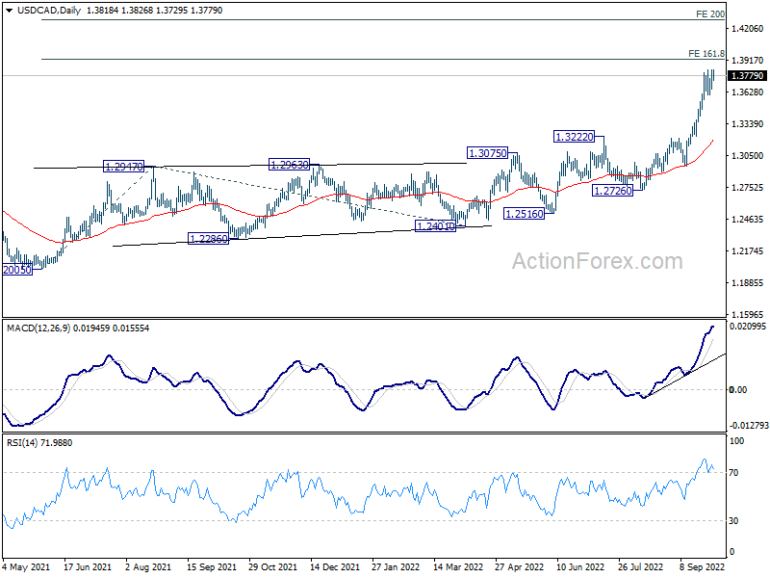Select the 1.39170 price axis value
The image size is (770, 578).
pos(748,61)
